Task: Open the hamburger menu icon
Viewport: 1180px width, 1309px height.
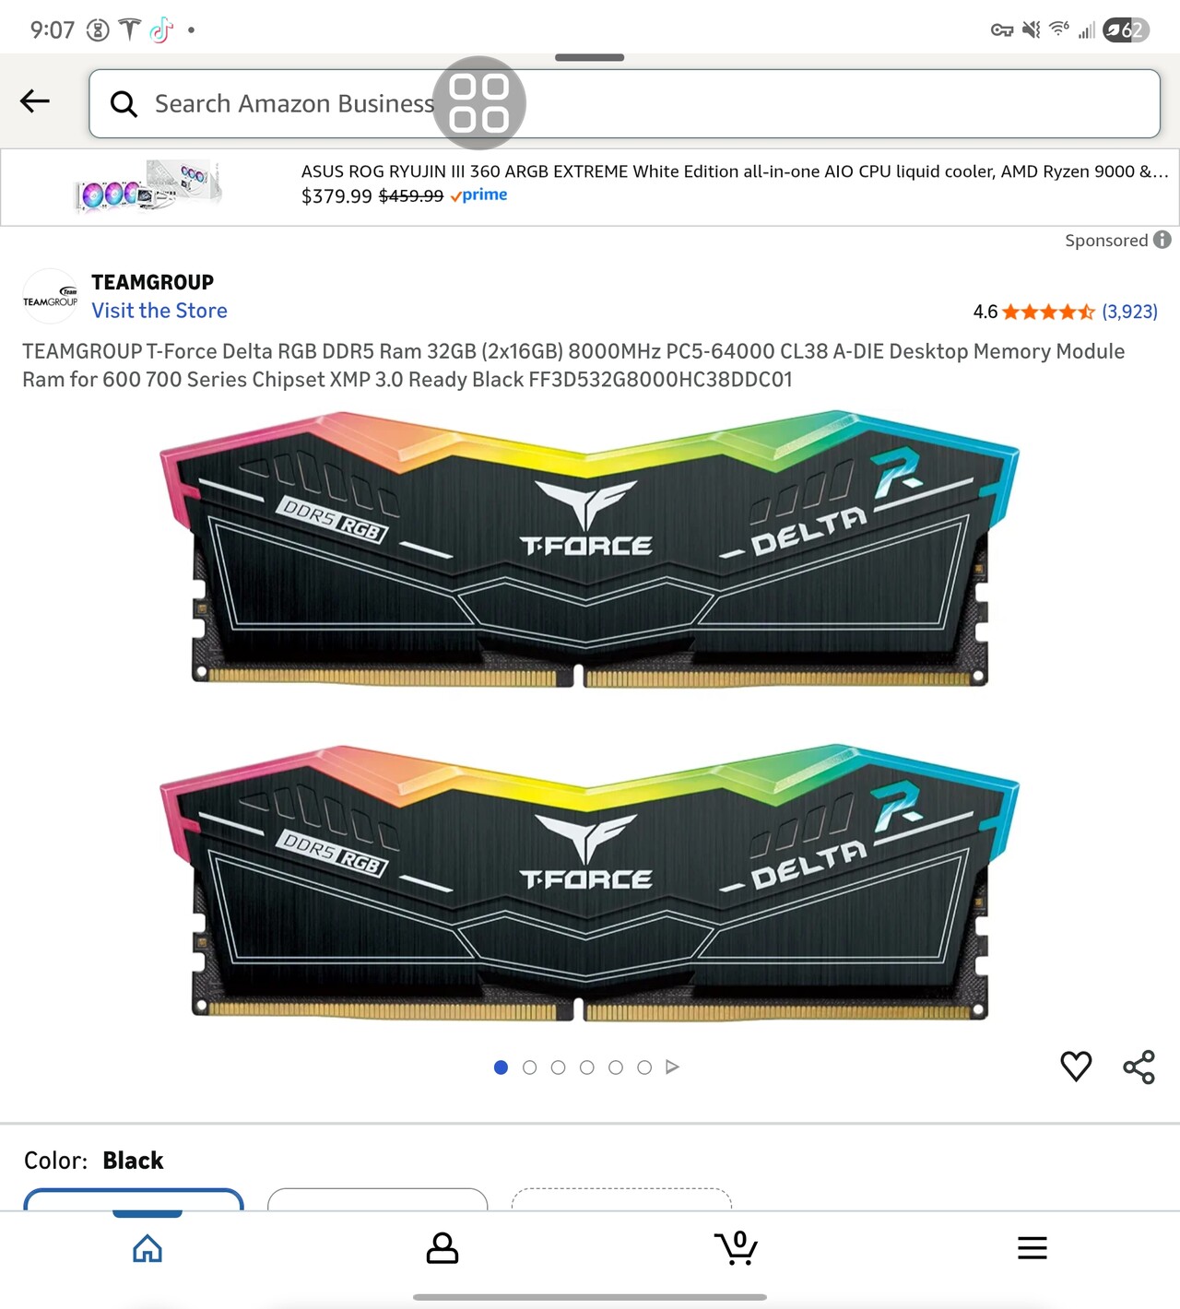Action: [1032, 1248]
